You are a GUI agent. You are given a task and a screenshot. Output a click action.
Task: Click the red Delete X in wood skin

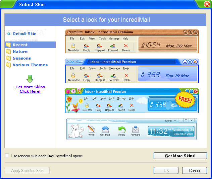[126, 46]
